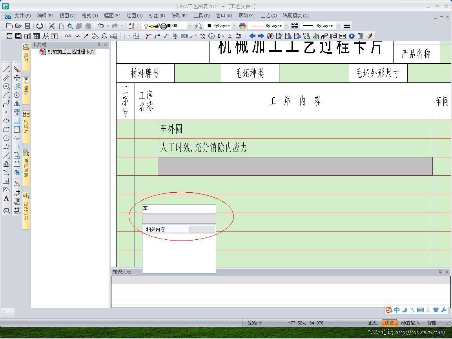This screenshot has height=339, width=452.
Task: Click the 相关内容 button in the popup
Action: (156, 229)
